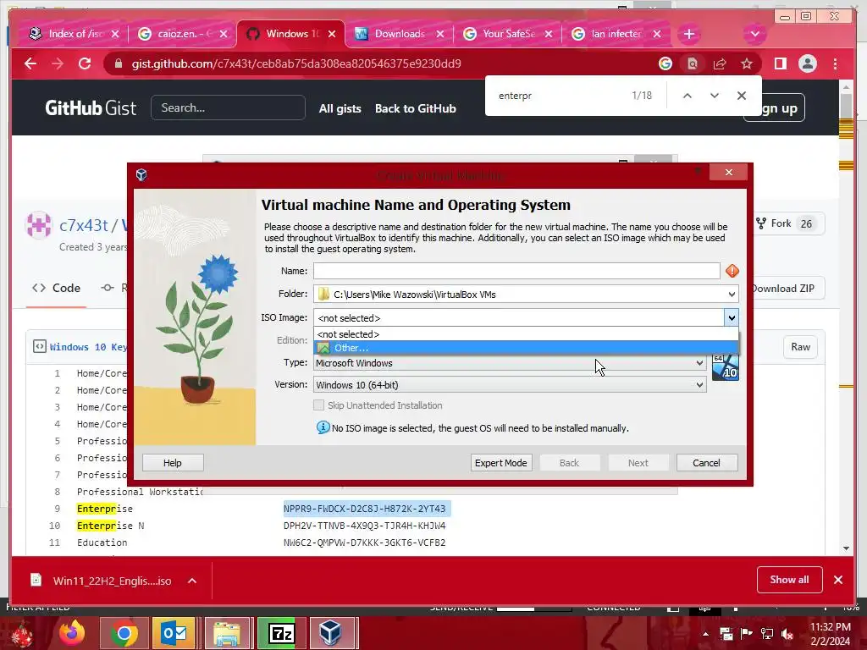Click the Google icon in the address bar
Image resolution: width=867 pixels, height=650 pixels.
pyautogui.click(x=665, y=64)
